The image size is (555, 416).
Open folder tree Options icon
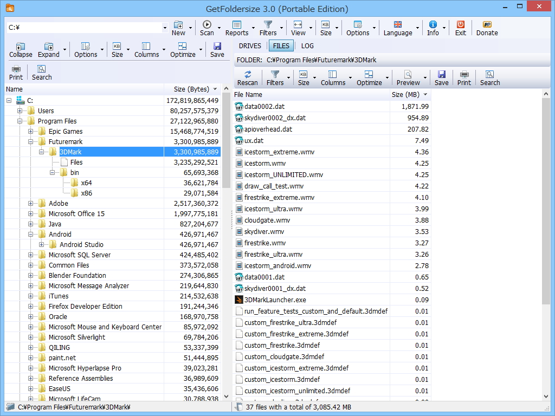[x=86, y=50]
